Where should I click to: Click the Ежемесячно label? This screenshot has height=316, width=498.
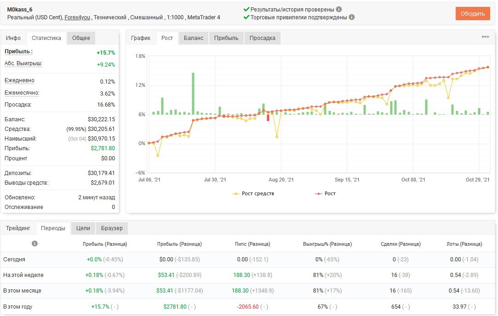(x=22, y=93)
